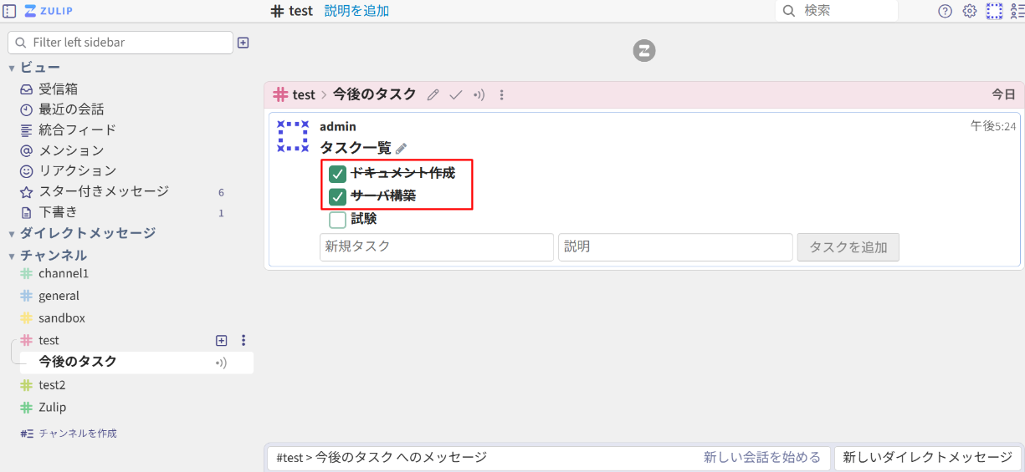The image size is (1025, 472).
Task: Open the personal menu avatar in top bar
Action: click(993, 11)
